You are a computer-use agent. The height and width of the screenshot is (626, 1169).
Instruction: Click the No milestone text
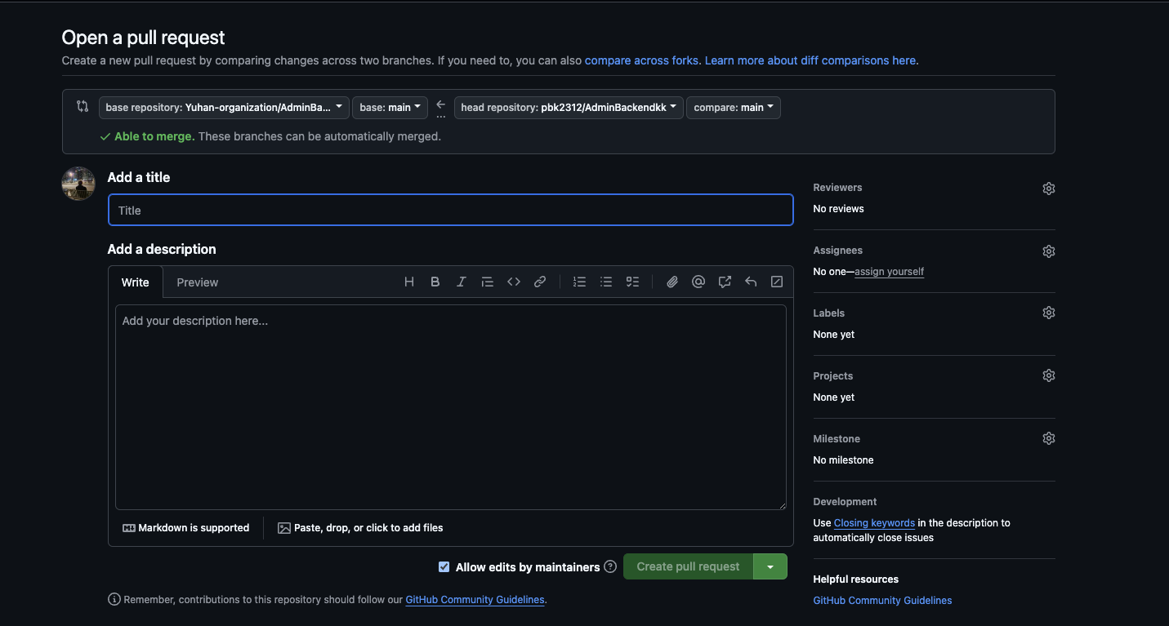pos(843,460)
